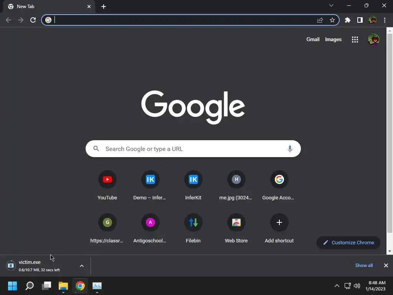Open File Explorer from the taskbar
Image resolution: width=393 pixels, height=295 pixels.
click(63, 286)
